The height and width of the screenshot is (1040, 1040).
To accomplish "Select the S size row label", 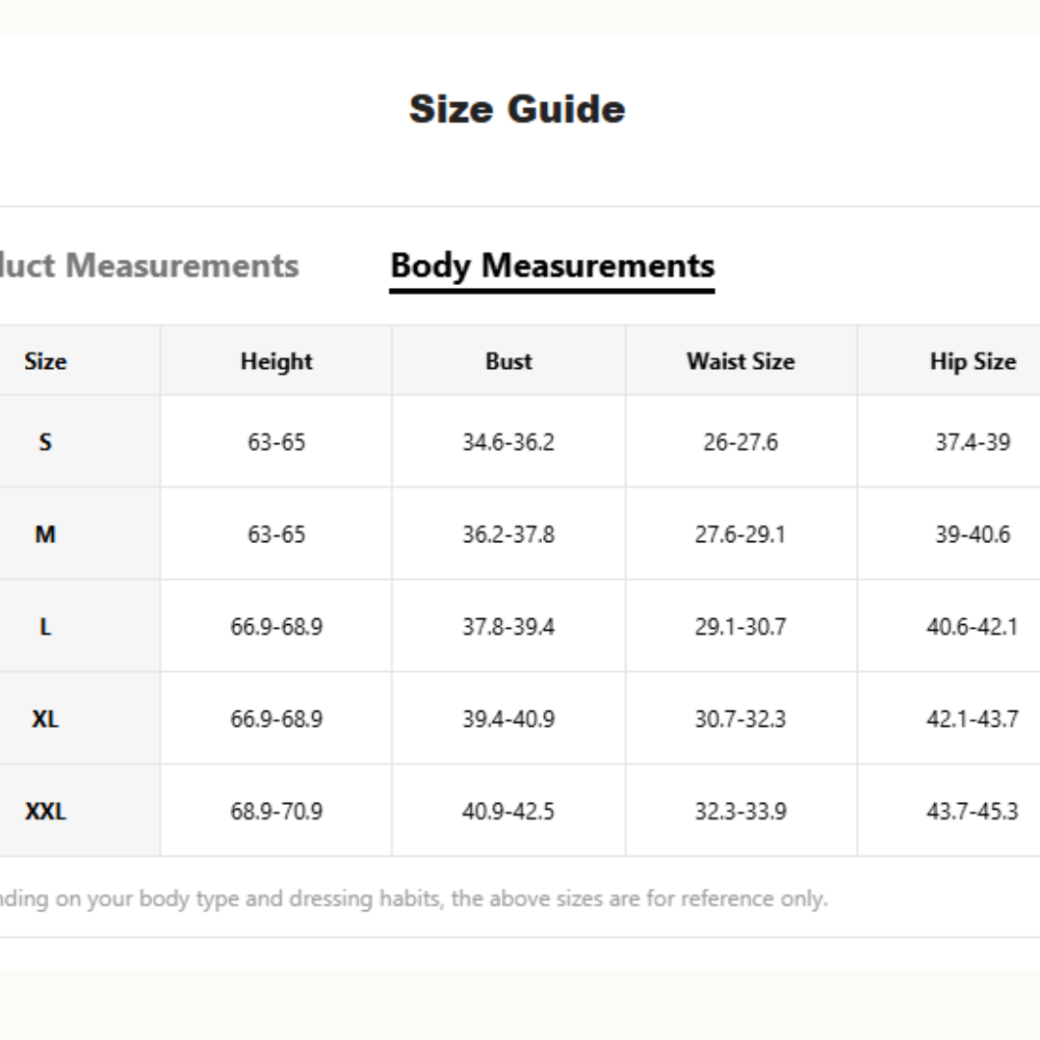I will 45,442.
